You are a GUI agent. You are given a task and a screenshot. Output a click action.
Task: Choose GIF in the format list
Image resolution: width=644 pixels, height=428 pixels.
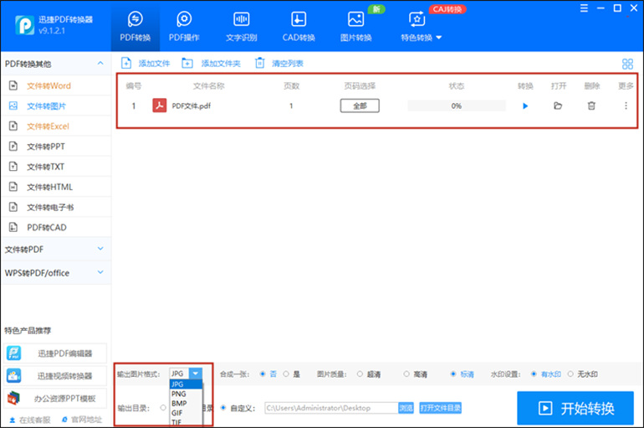(x=186, y=413)
